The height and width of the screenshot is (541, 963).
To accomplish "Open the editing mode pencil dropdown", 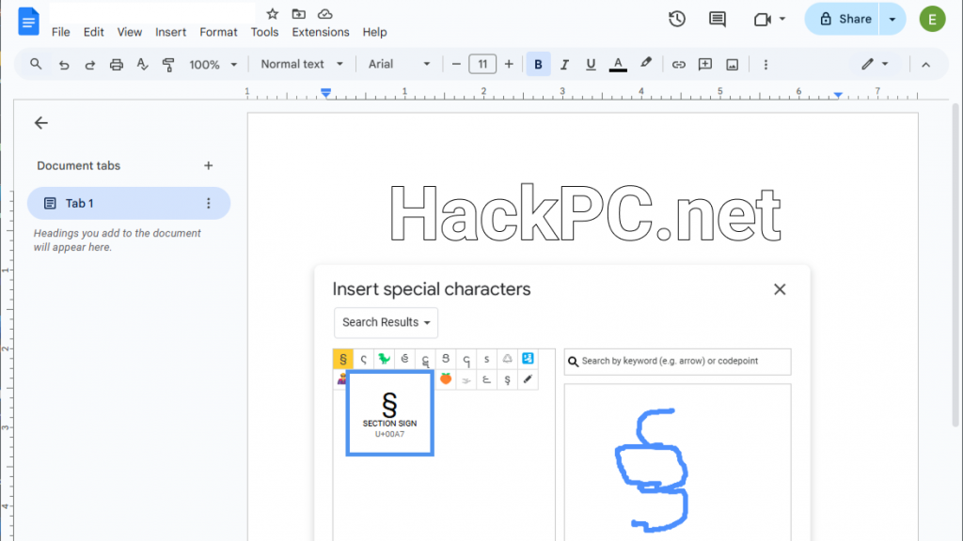I will coord(875,65).
